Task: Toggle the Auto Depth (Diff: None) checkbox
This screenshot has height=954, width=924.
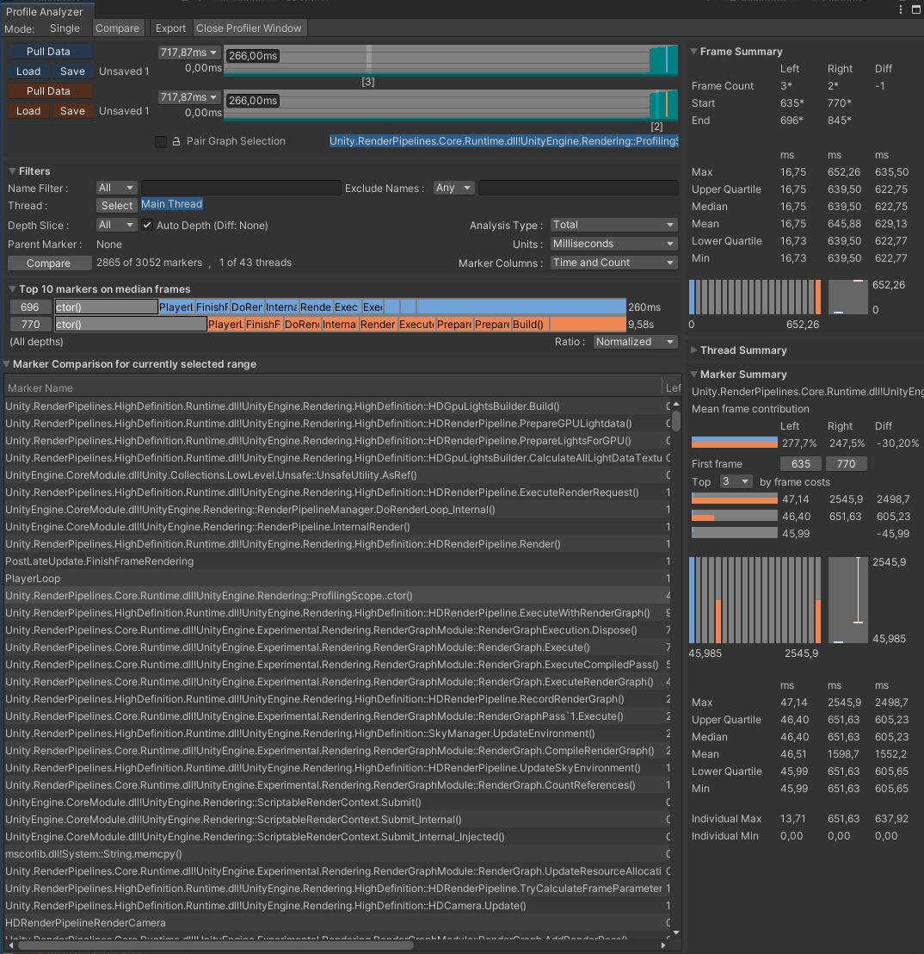Action: coord(148,224)
